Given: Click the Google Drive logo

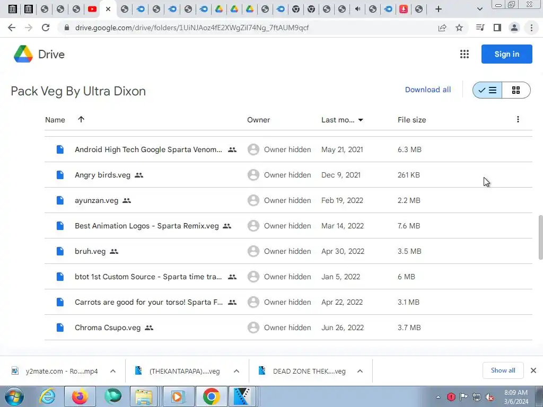Looking at the screenshot, I should (x=23, y=54).
